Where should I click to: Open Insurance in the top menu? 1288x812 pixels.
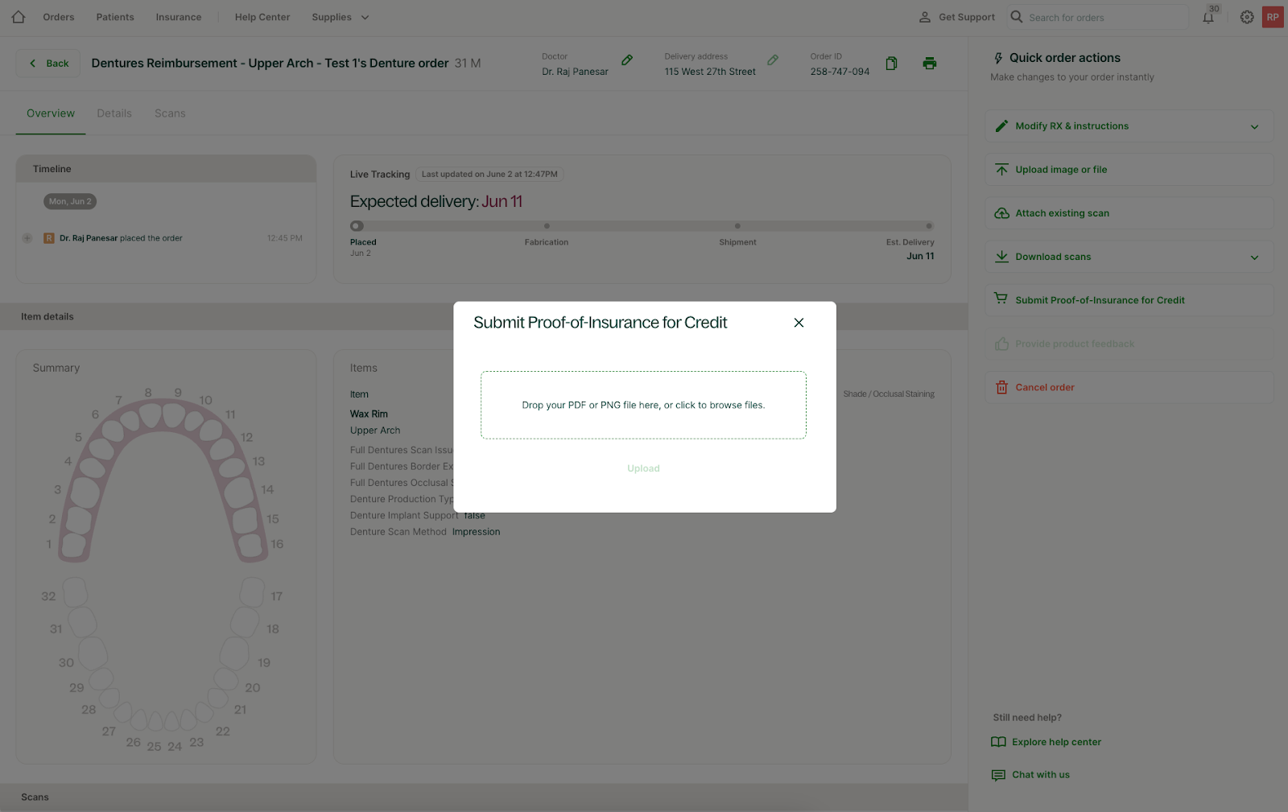(179, 17)
